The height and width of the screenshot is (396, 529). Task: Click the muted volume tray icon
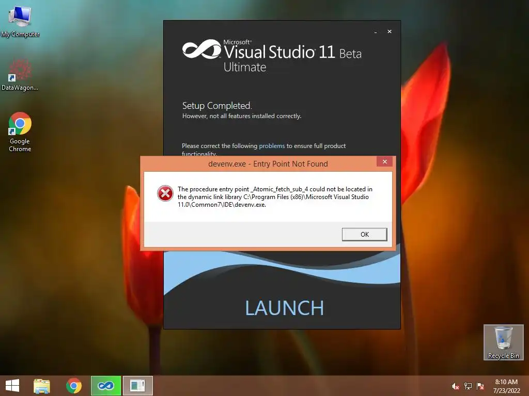point(455,386)
